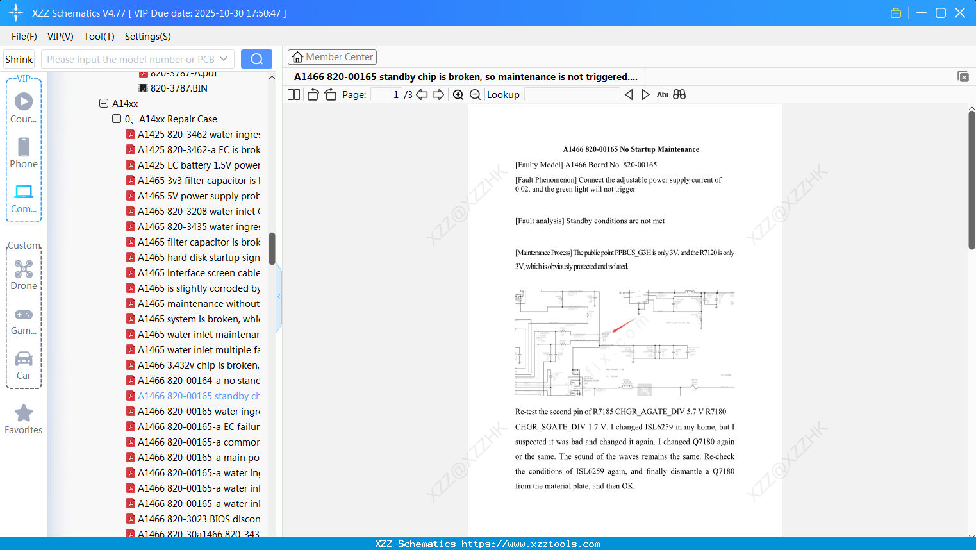The image size is (976, 550).
Task: Click the page number input field
Action: click(386, 95)
